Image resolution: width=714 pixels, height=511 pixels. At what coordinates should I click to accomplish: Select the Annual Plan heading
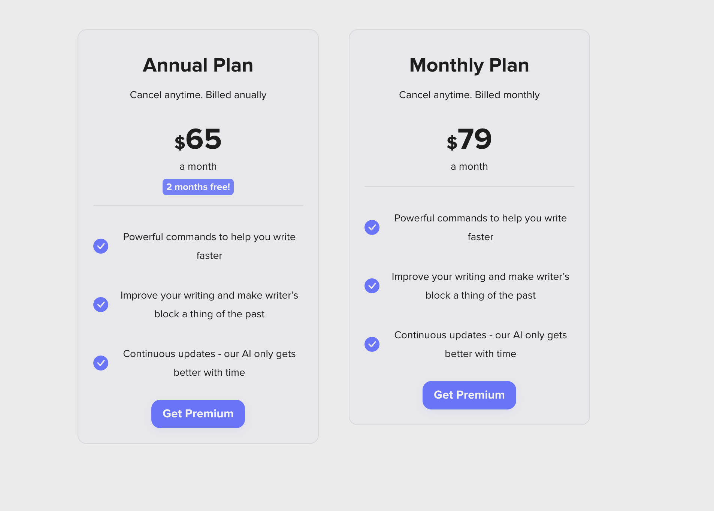(198, 65)
